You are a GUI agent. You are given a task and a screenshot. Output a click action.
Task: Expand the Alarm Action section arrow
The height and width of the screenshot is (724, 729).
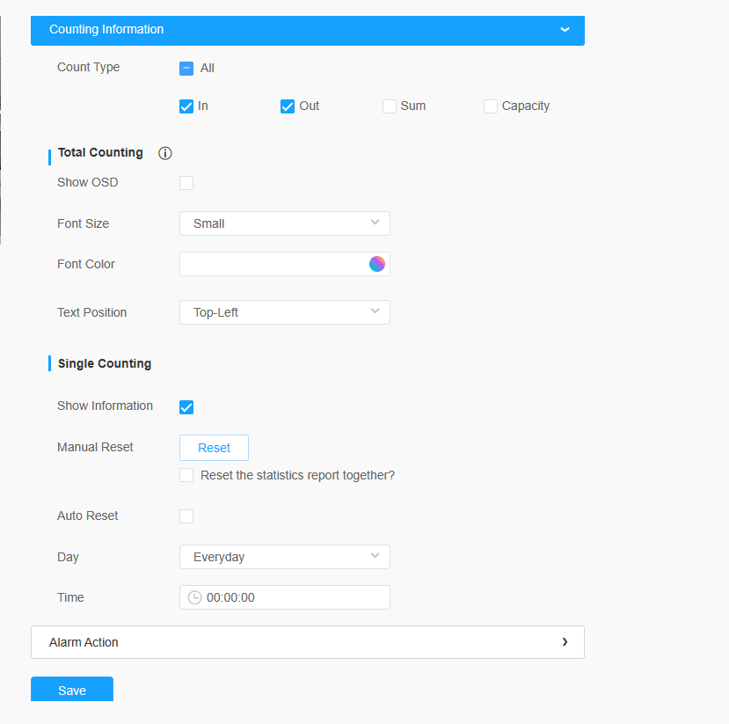coord(565,642)
